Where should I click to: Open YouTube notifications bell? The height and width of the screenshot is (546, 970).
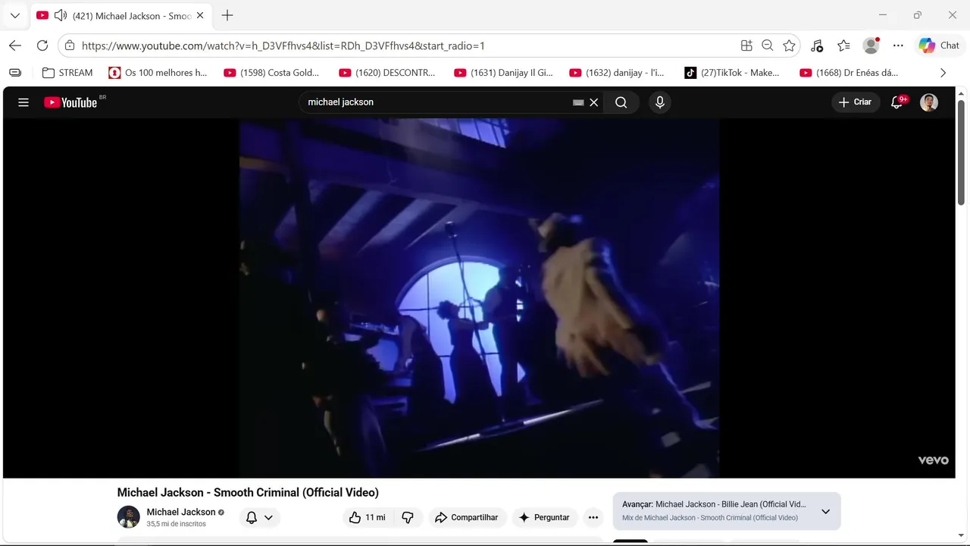tap(897, 102)
